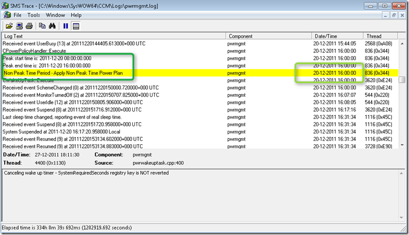Open Find with the binoculars icon

tap(52, 26)
